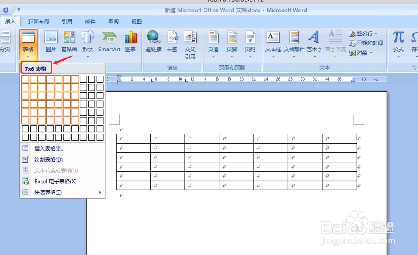
Task: Expand the Object (对象) dropdown arrow
Action: pyautogui.click(x=370, y=53)
